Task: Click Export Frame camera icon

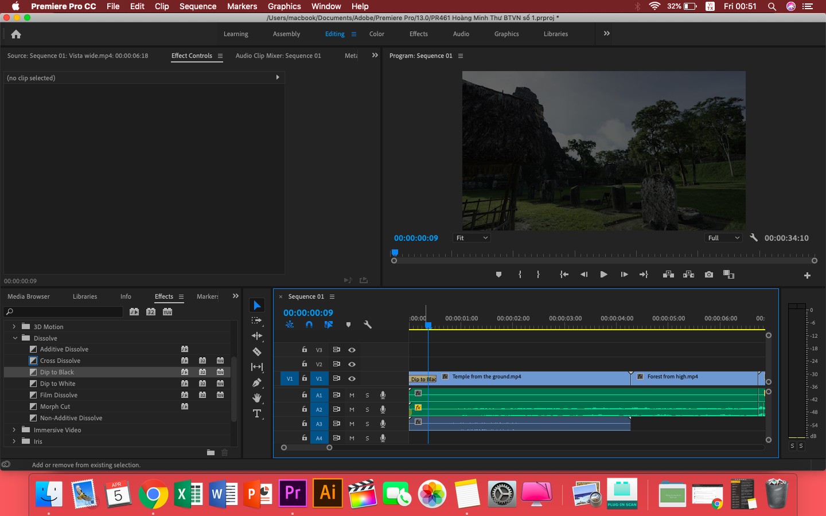Action: [x=709, y=275]
